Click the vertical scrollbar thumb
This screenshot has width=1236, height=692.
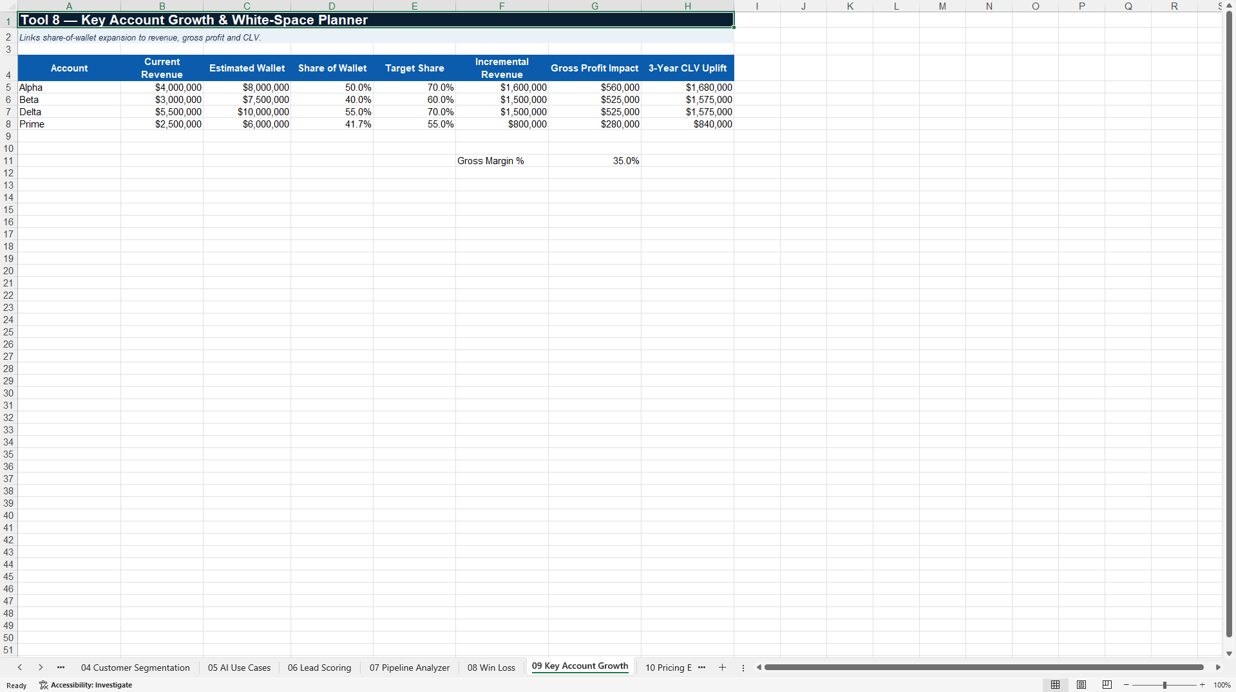(1229, 325)
